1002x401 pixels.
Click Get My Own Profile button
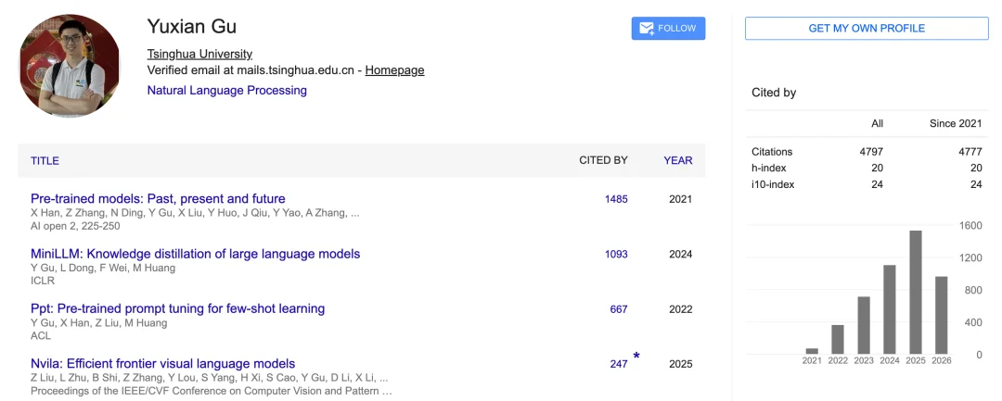867,29
